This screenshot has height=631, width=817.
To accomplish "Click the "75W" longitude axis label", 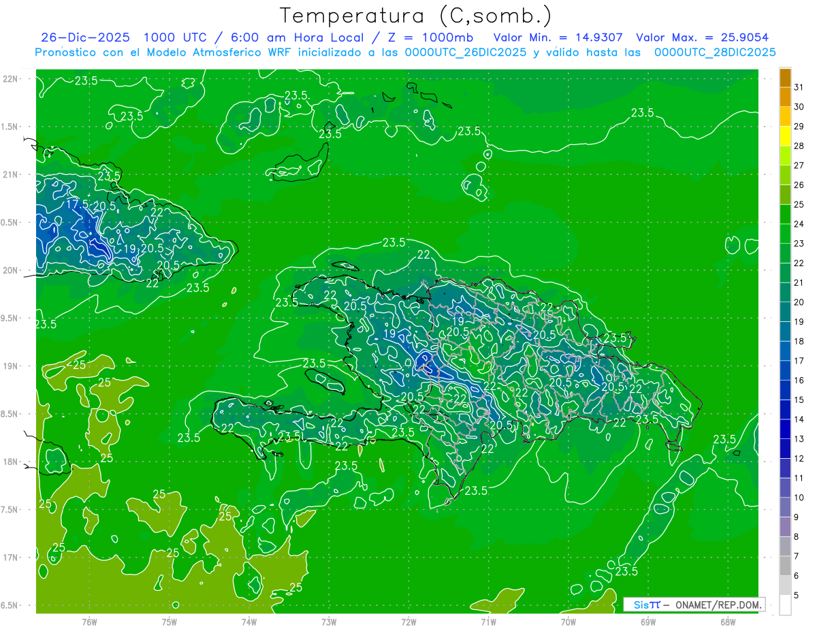I will (170, 621).
